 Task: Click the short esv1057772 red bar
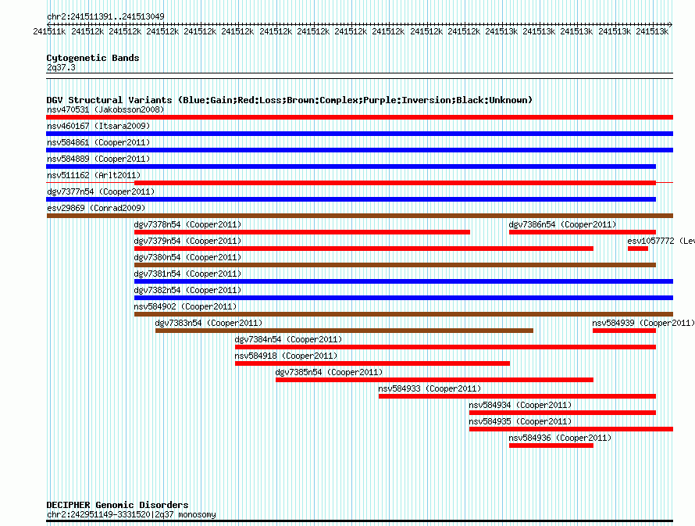tap(638, 249)
